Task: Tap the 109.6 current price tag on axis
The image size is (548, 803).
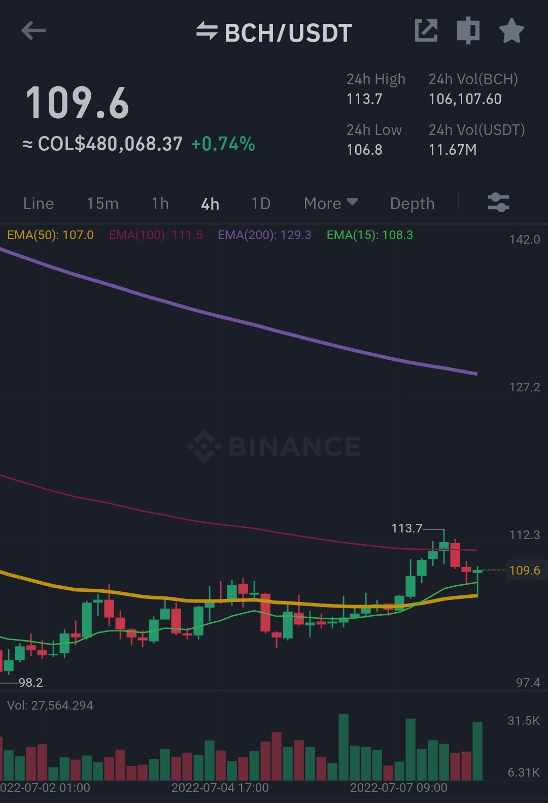Action: coord(524,570)
